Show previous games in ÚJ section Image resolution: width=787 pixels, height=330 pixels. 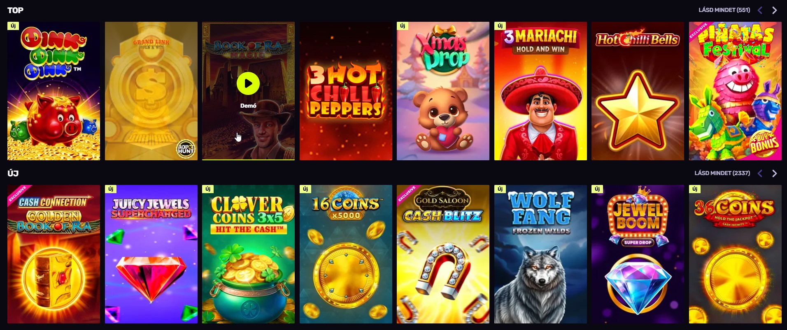(x=760, y=173)
